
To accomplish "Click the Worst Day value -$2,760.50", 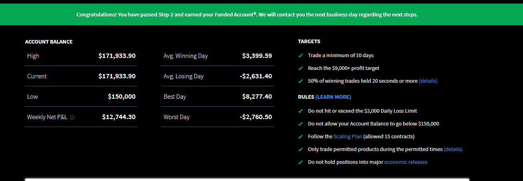I will click(256, 117).
